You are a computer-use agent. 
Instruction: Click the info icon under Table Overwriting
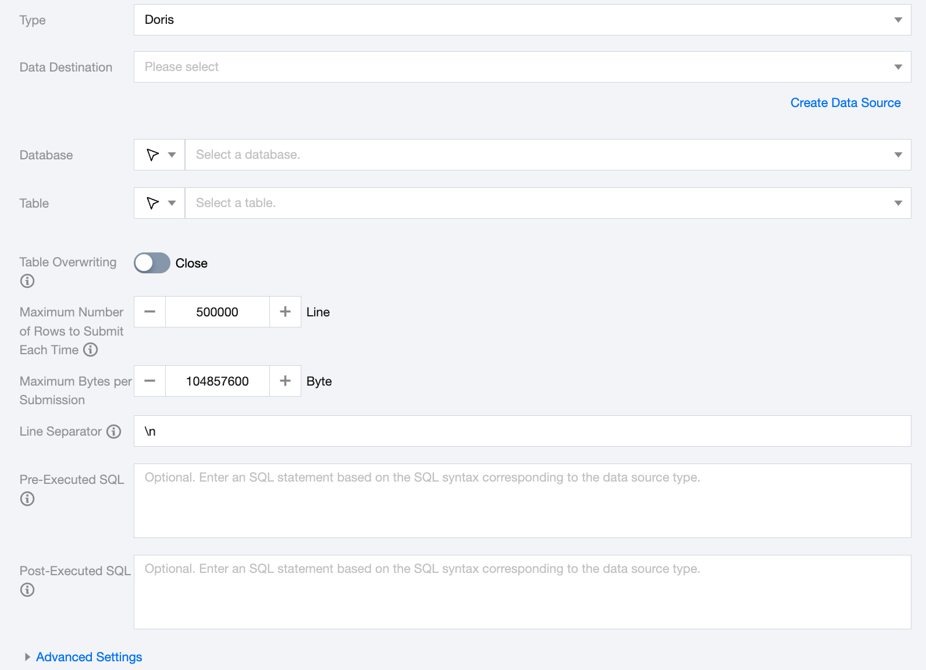(27, 281)
